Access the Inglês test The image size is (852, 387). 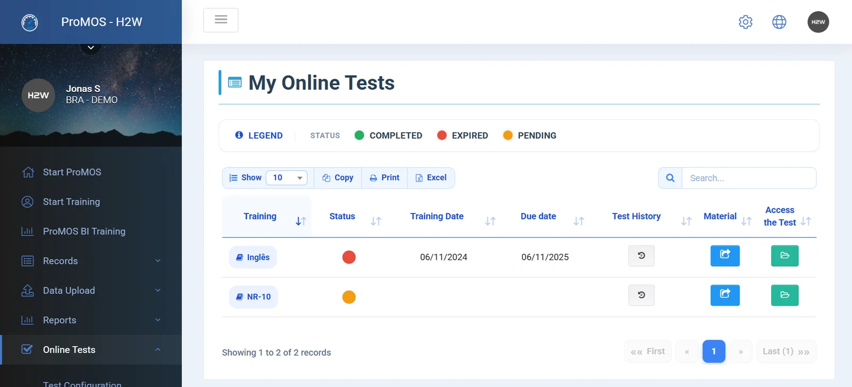pos(785,256)
